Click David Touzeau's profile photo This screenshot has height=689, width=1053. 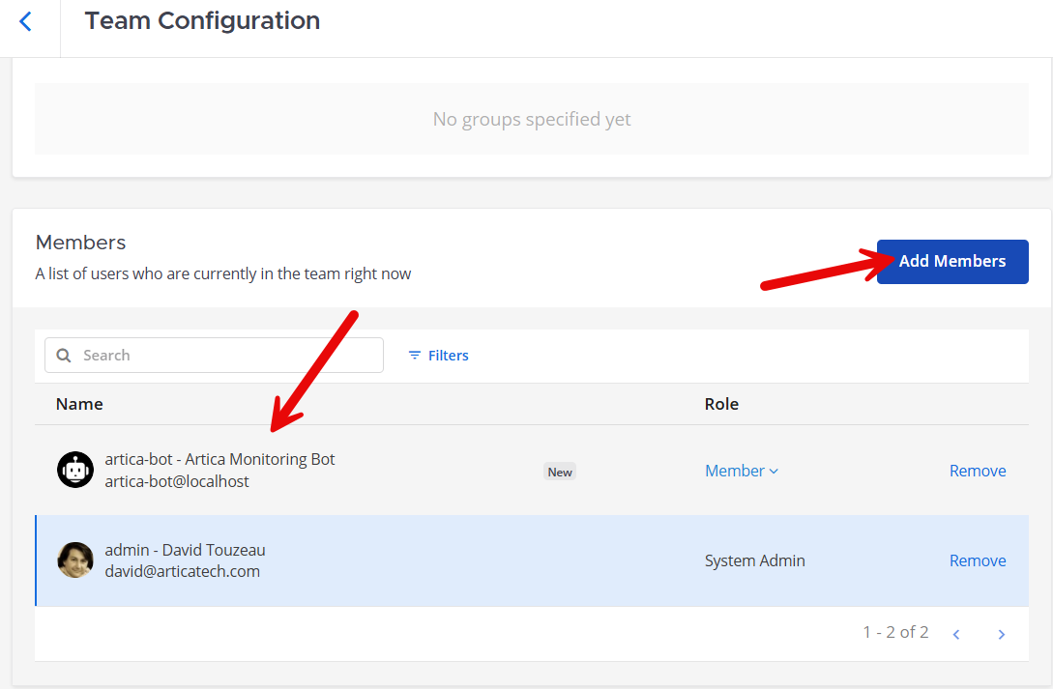tap(75, 560)
